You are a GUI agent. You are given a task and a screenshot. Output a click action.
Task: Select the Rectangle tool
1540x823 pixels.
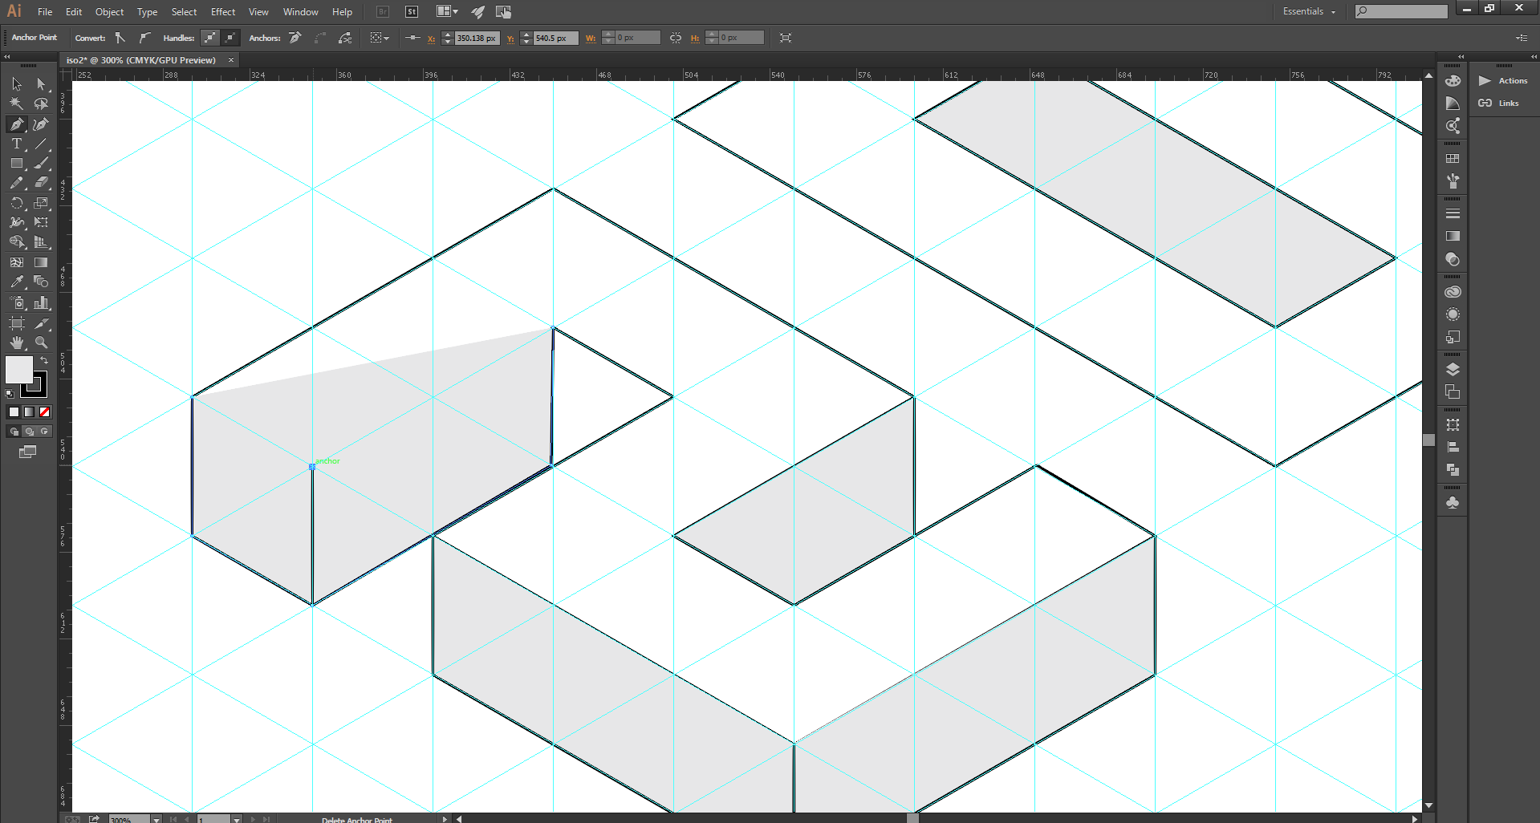click(x=17, y=163)
